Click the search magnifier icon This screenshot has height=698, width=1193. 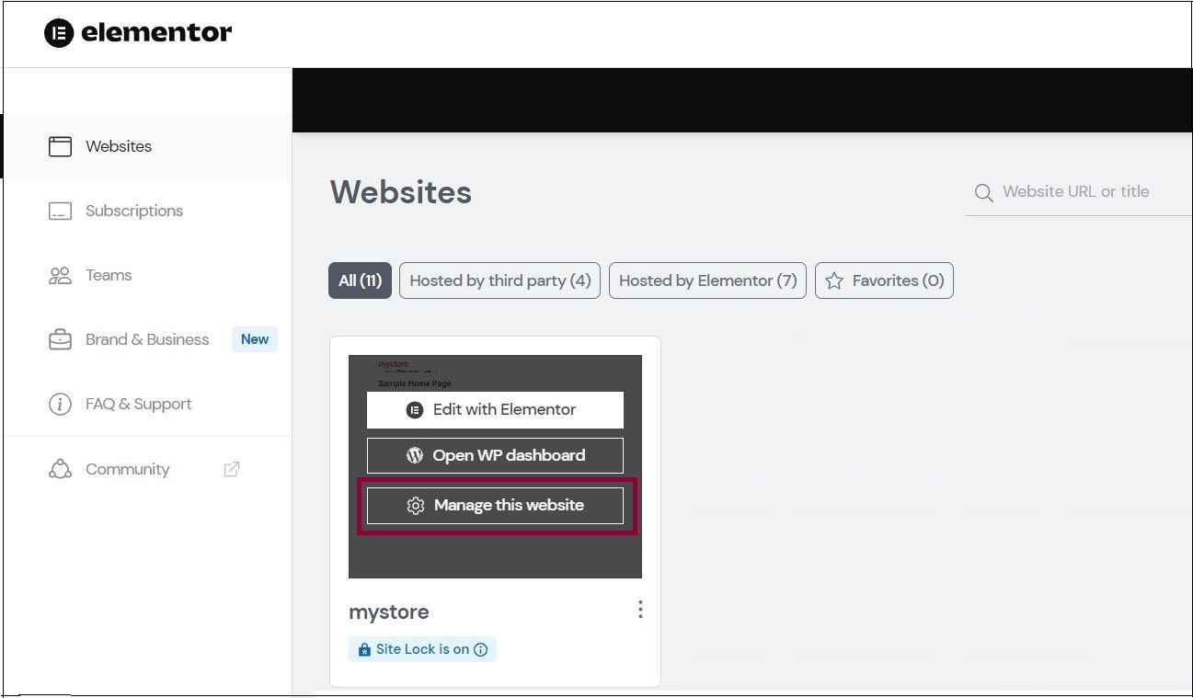(983, 193)
